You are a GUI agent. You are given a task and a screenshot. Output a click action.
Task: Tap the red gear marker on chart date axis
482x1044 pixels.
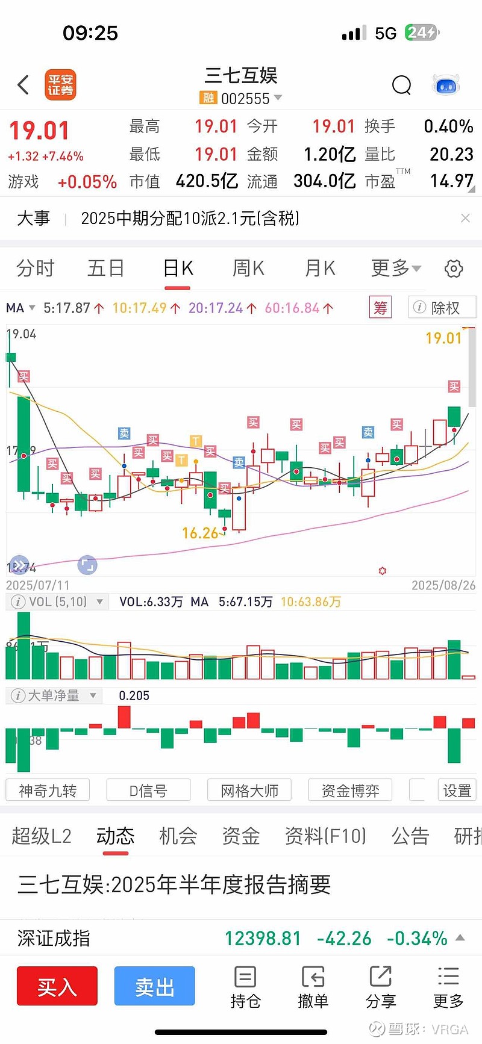(382, 570)
